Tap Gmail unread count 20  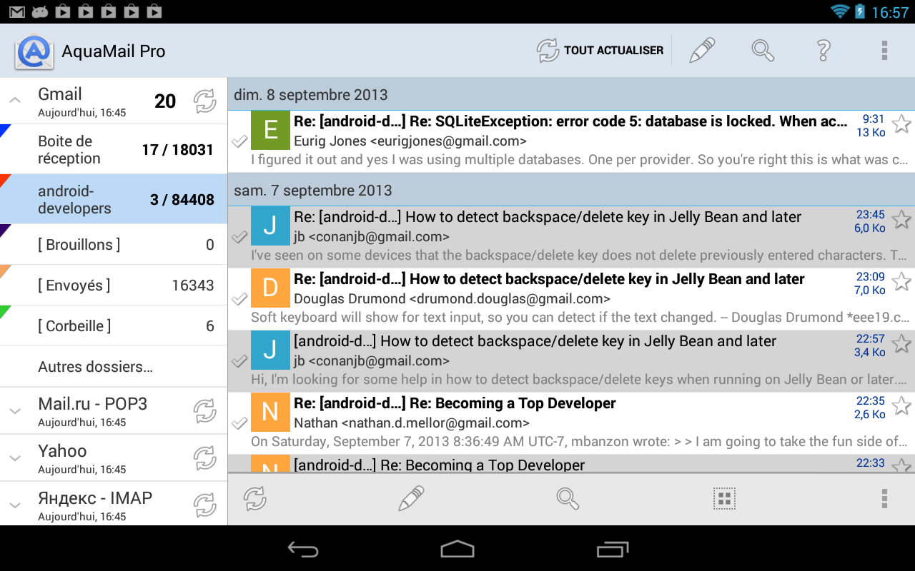165,101
